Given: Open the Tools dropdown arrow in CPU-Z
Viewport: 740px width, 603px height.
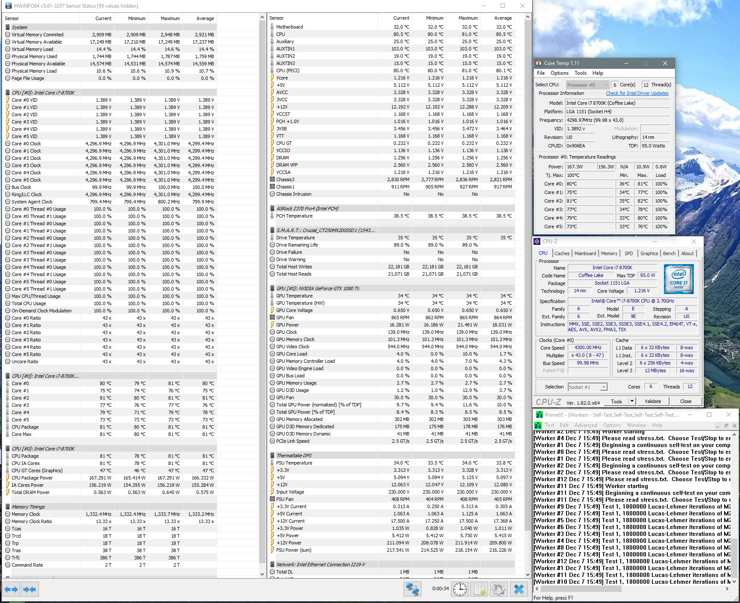Looking at the screenshot, I should pyautogui.click(x=632, y=401).
